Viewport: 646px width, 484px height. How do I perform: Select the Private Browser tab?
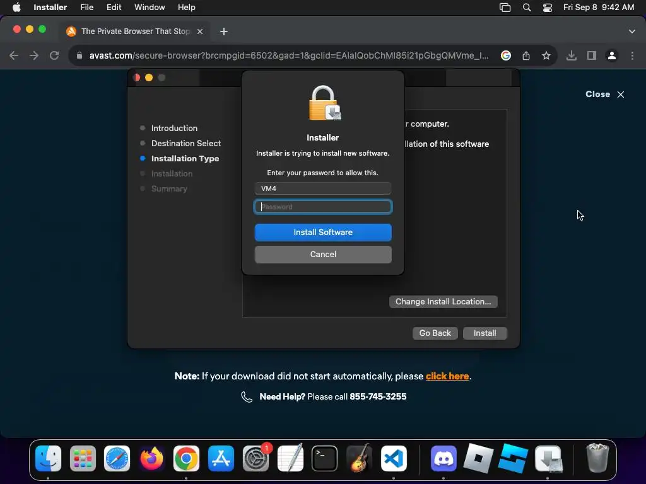click(x=135, y=32)
